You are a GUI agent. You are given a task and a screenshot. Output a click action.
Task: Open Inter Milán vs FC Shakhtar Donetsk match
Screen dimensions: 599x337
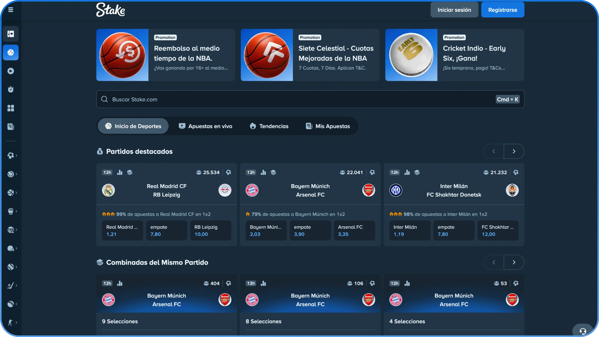[x=454, y=190]
